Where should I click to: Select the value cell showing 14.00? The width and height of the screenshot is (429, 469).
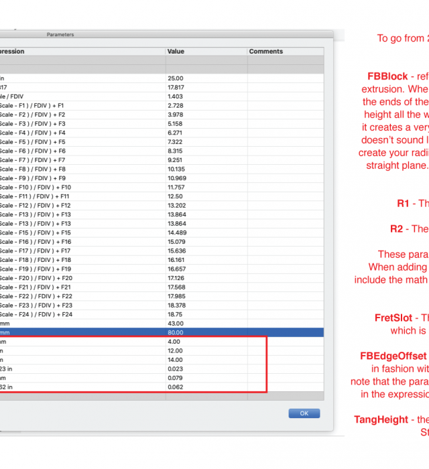(x=206, y=360)
